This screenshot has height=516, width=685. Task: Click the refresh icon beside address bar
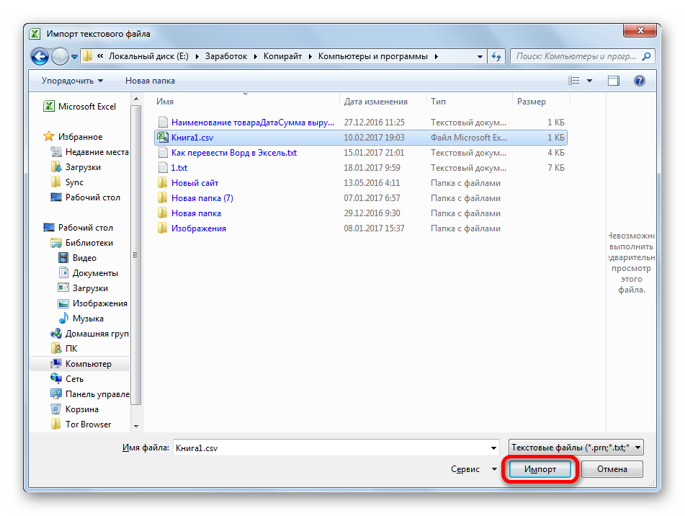(x=496, y=56)
